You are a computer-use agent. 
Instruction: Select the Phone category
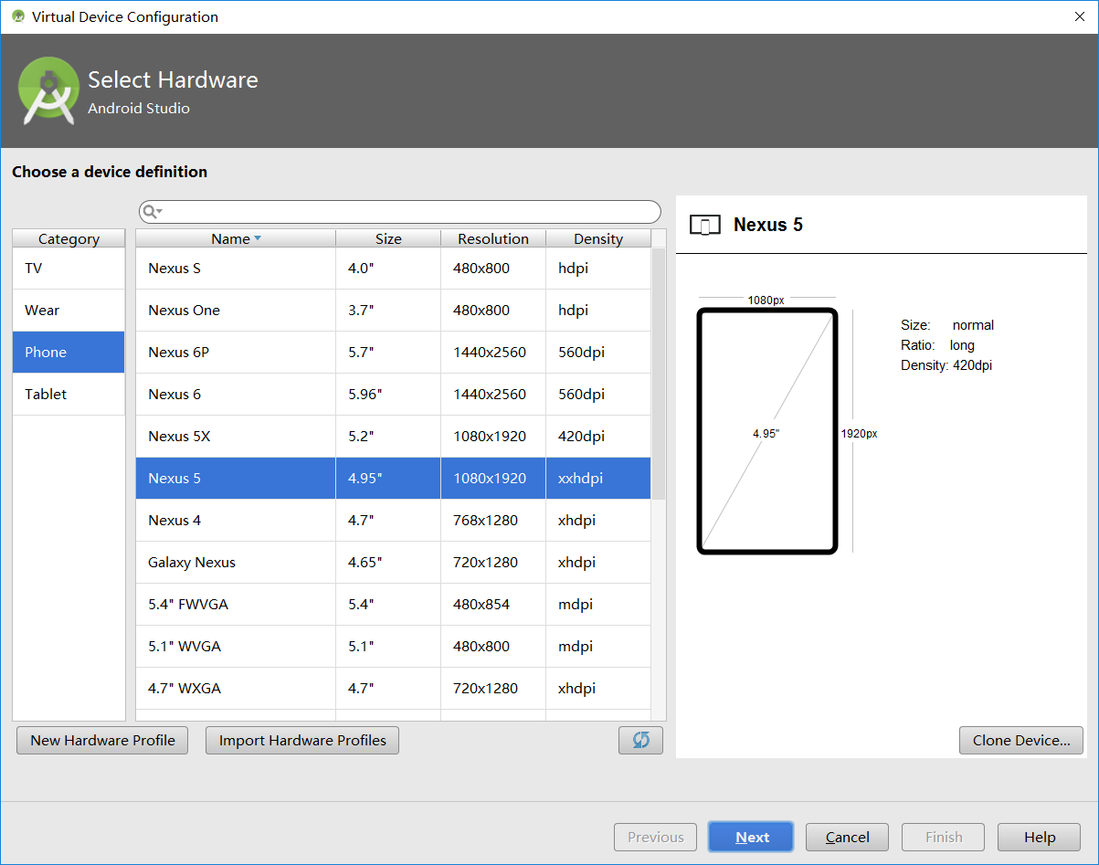[69, 353]
